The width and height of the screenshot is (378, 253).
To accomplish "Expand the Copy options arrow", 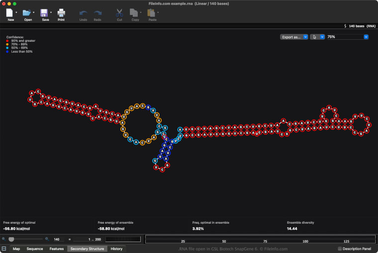I will click(141, 12).
